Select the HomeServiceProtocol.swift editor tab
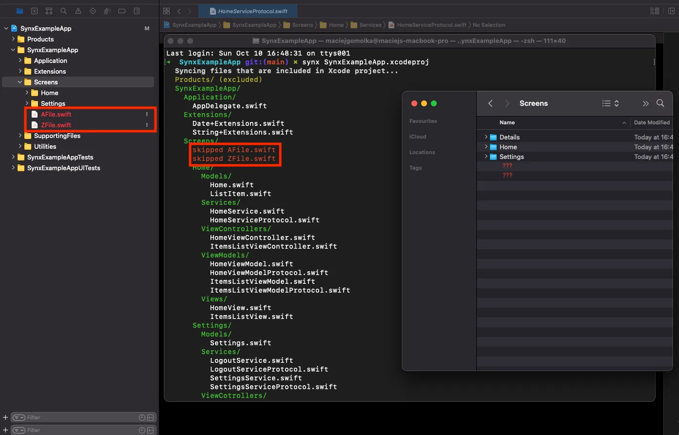 pos(248,11)
